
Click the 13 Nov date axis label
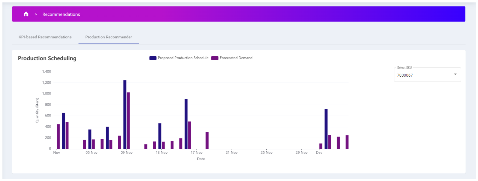[x=161, y=153]
